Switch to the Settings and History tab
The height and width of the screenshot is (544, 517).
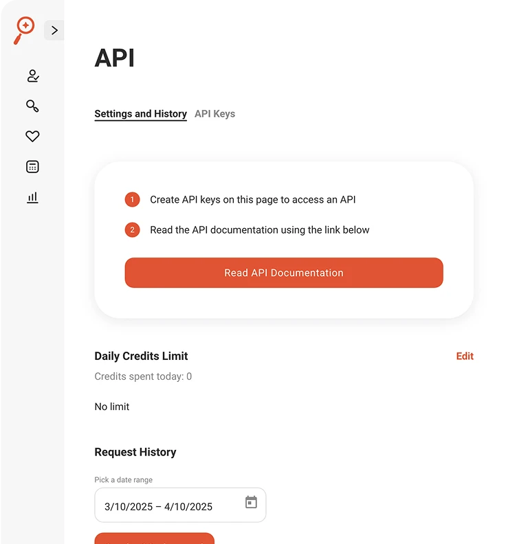(x=141, y=114)
